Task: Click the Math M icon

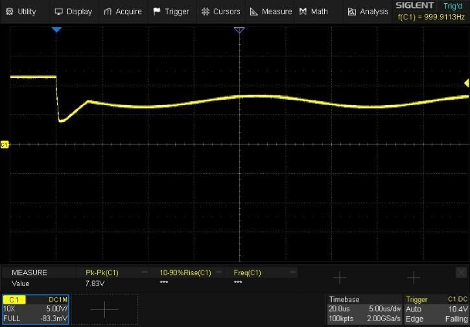Action: pos(303,12)
